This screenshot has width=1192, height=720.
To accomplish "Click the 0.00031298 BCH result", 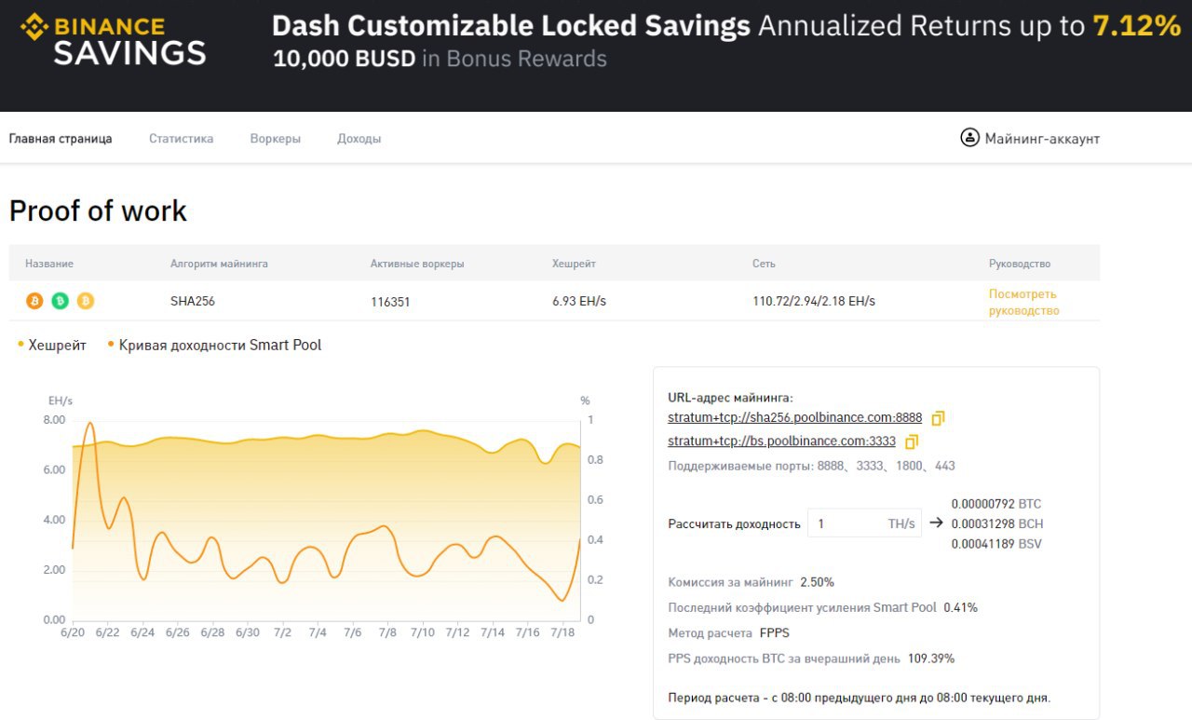I will pos(996,523).
